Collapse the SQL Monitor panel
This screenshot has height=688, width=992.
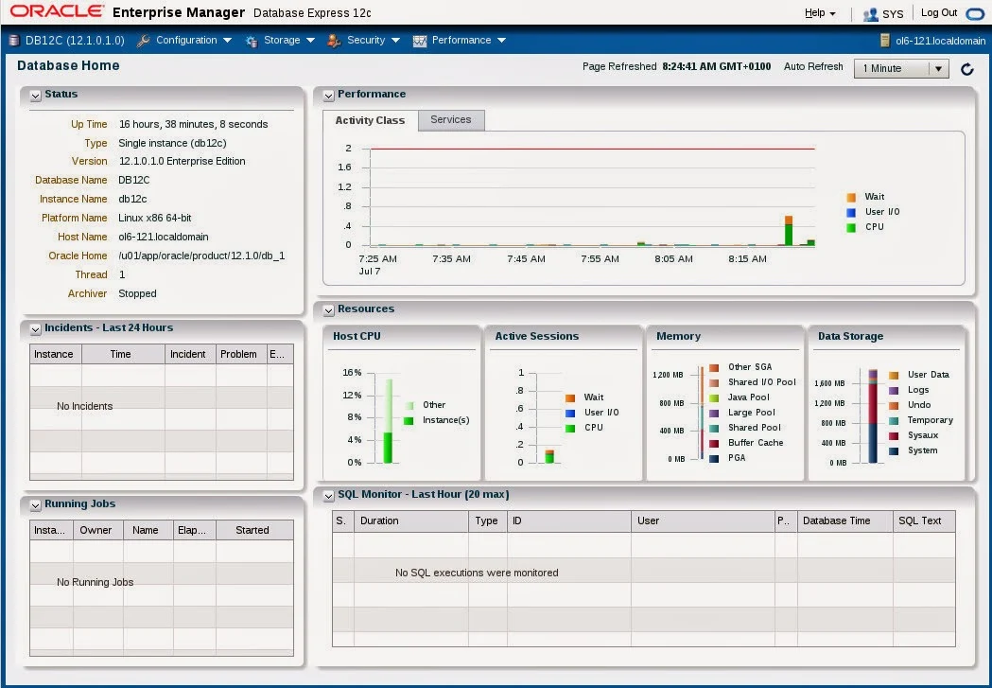(328, 496)
